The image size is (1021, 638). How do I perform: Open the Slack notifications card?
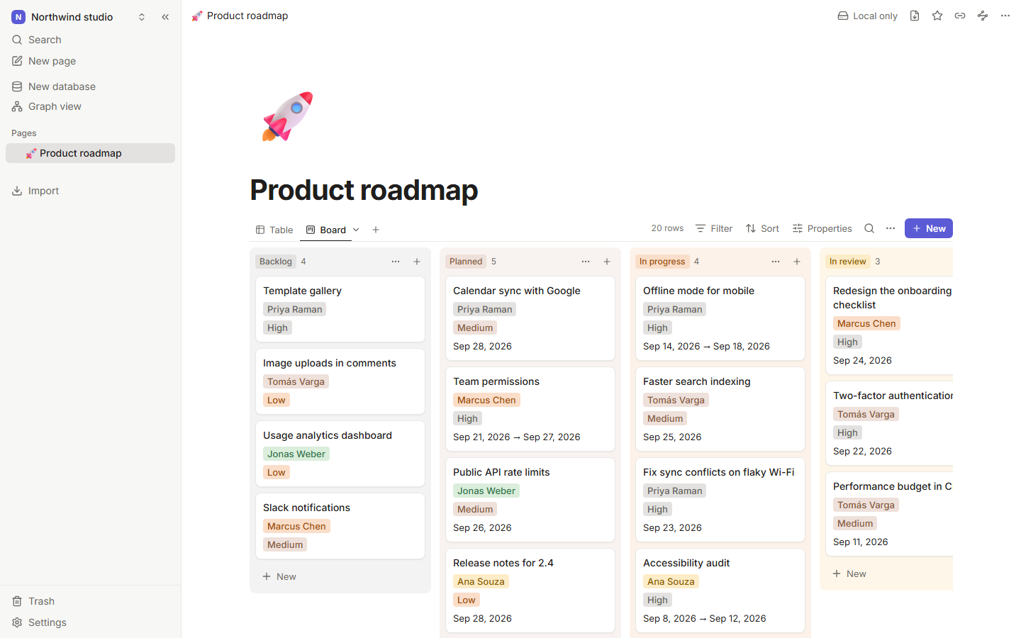tap(340, 526)
